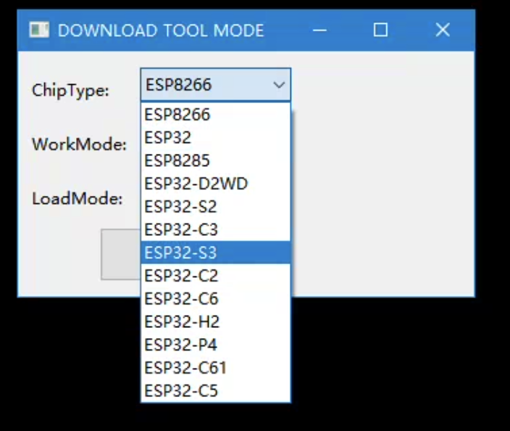Screen dimensions: 510x431
Task: Select ESP32-P4 from the list
Action: point(215,345)
